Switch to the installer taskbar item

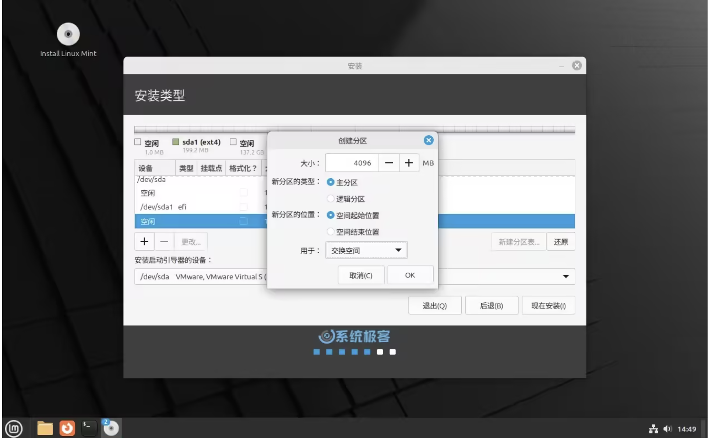111,428
